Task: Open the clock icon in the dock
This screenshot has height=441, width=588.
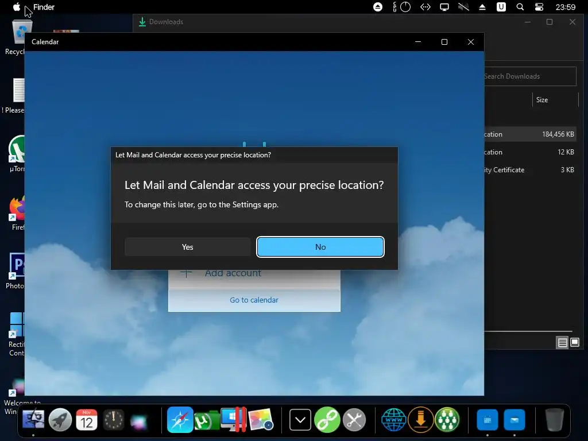Action: click(113, 419)
